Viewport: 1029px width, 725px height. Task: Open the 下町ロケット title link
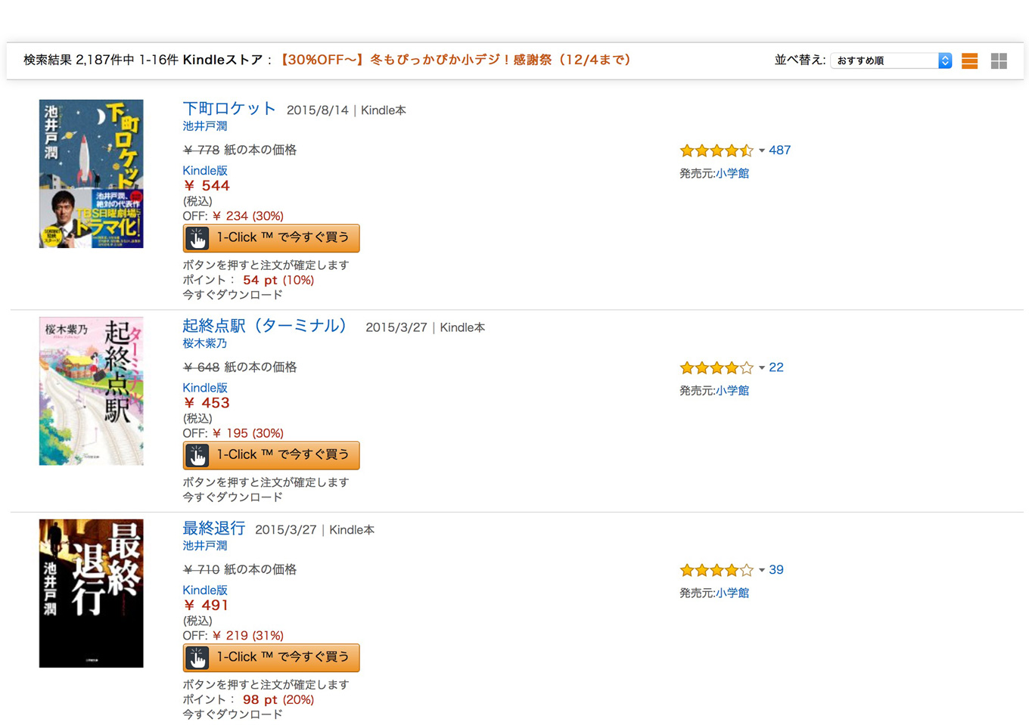click(x=229, y=108)
